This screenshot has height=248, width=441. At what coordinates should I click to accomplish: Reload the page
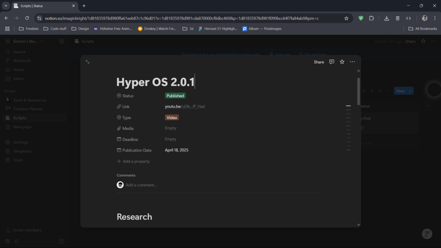click(27, 18)
